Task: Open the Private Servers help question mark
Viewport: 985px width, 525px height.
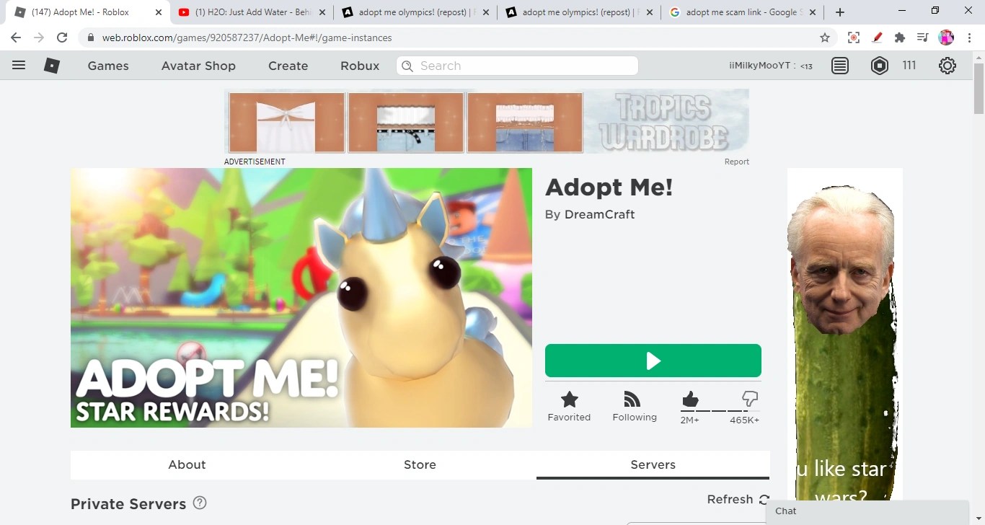Action: (x=199, y=503)
